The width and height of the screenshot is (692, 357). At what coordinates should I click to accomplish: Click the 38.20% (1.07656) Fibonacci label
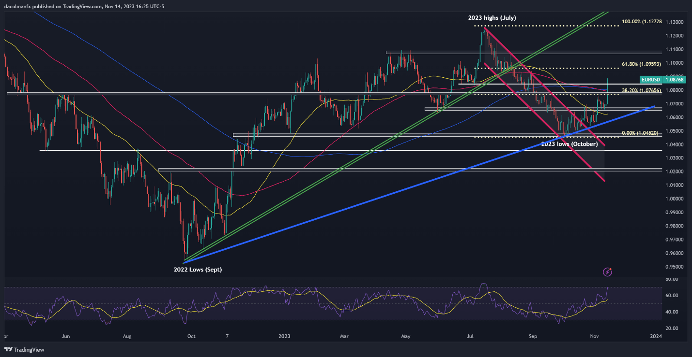coord(640,90)
